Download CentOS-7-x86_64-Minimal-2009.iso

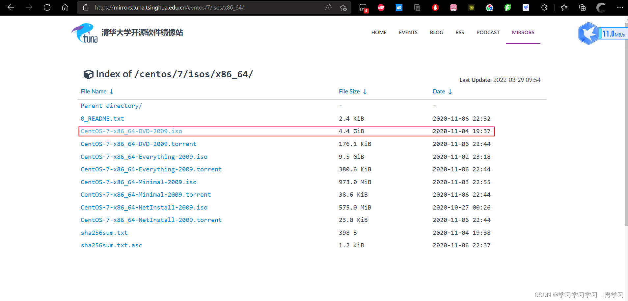[139, 182]
